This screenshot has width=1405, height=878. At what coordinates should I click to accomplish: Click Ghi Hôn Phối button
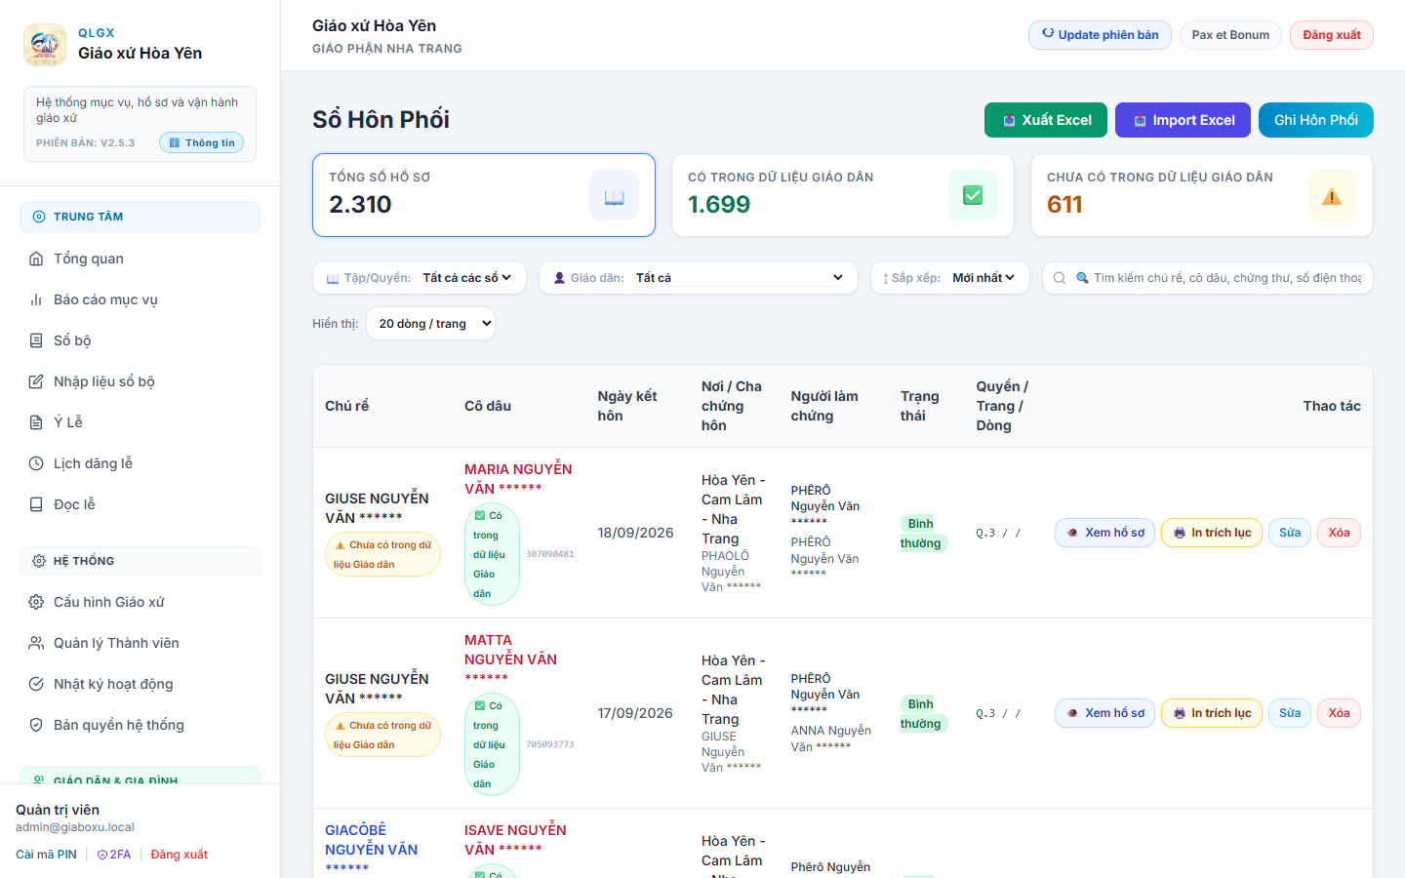pyautogui.click(x=1316, y=120)
